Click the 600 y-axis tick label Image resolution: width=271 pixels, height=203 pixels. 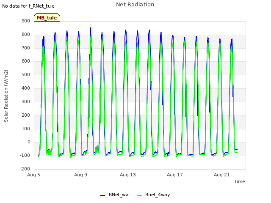point(26,61)
